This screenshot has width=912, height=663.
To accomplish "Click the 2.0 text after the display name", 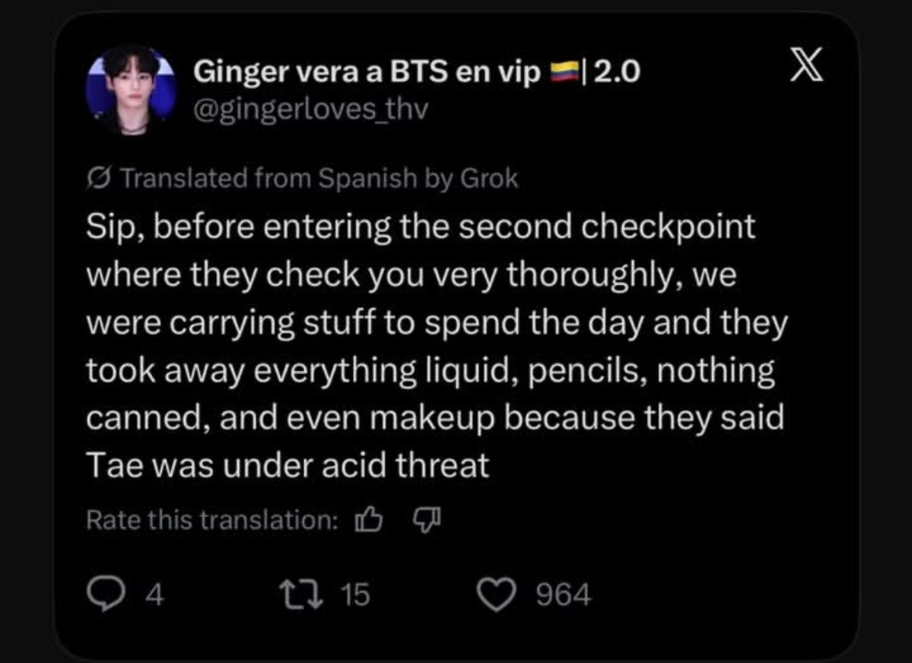I will [617, 72].
